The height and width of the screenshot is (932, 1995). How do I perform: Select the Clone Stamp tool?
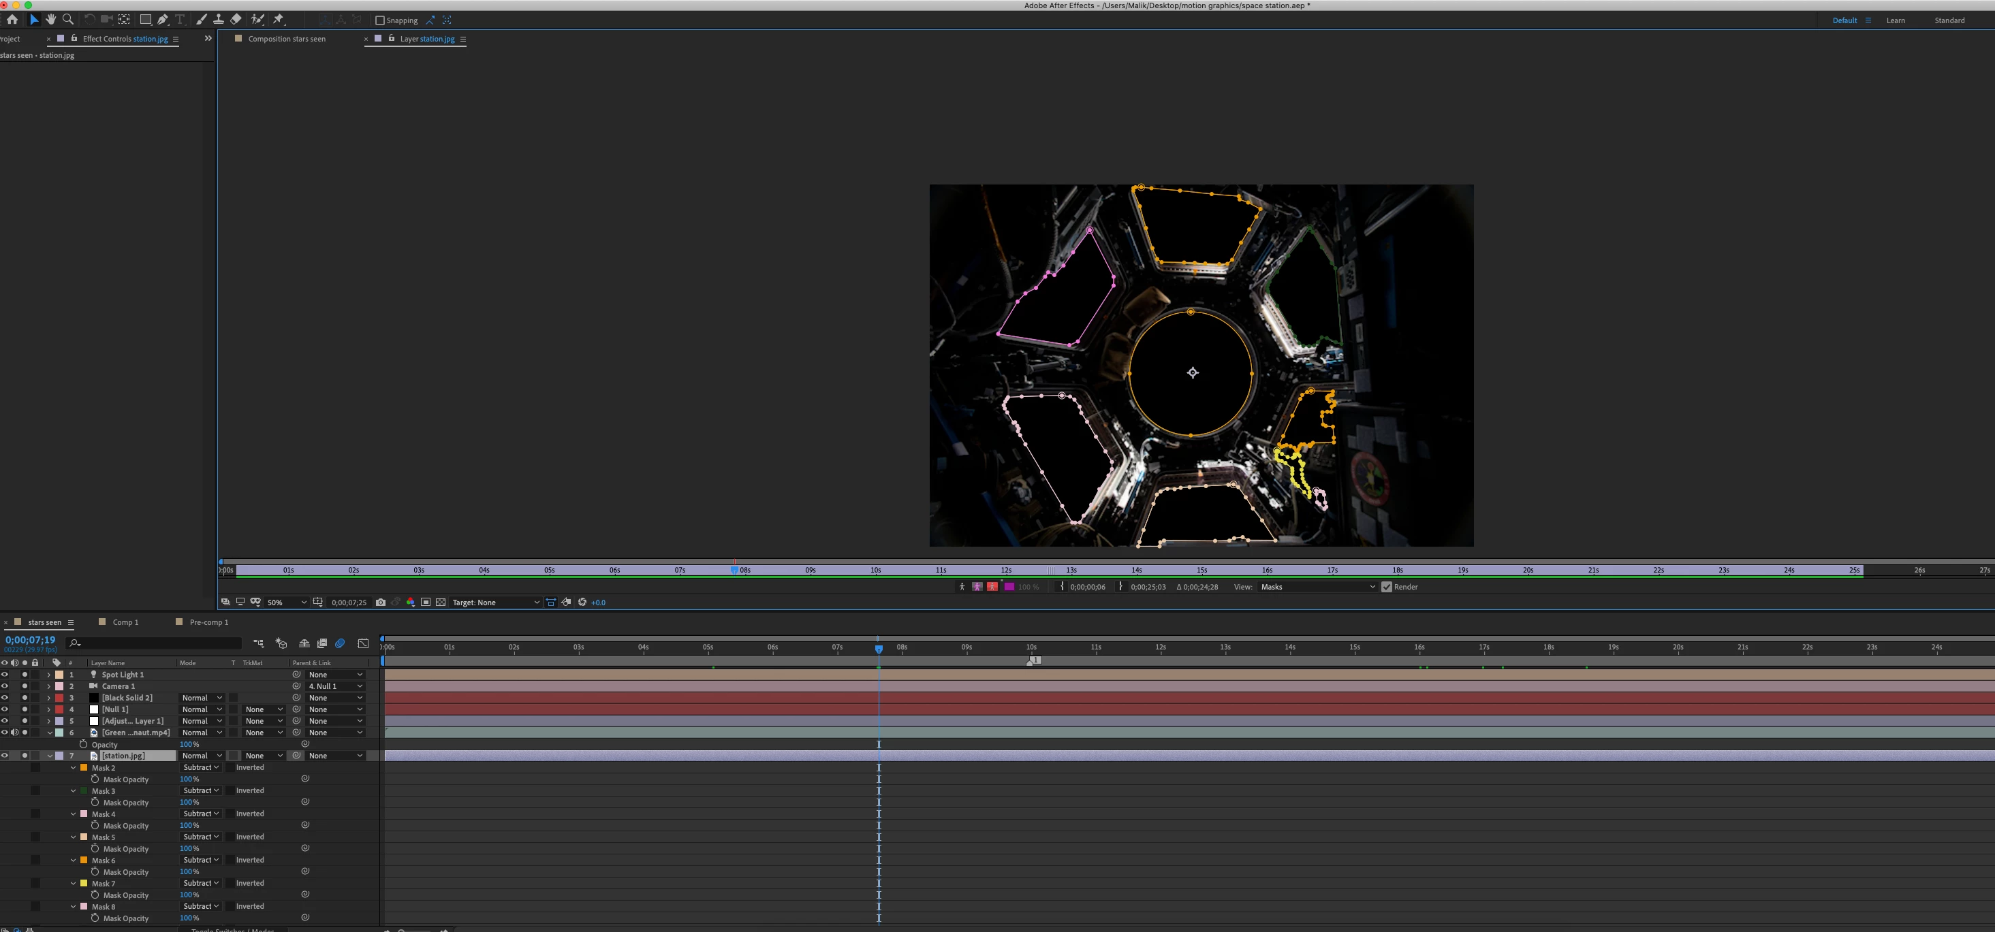(219, 19)
